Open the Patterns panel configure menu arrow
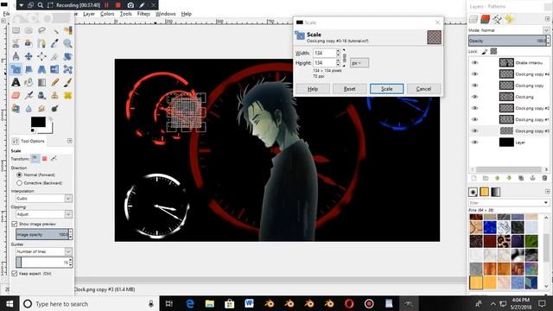This screenshot has width=553, height=311. pyautogui.click(x=547, y=192)
